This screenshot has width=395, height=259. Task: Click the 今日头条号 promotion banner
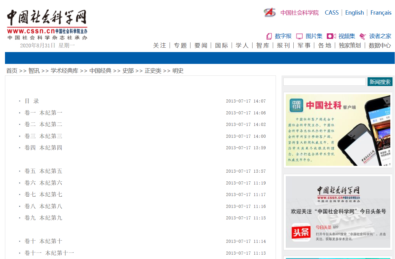pyautogui.click(x=338, y=212)
